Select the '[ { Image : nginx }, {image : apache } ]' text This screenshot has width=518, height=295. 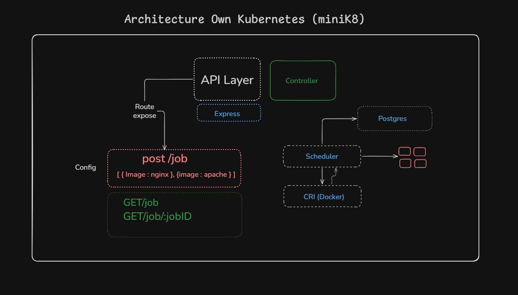click(x=176, y=174)
